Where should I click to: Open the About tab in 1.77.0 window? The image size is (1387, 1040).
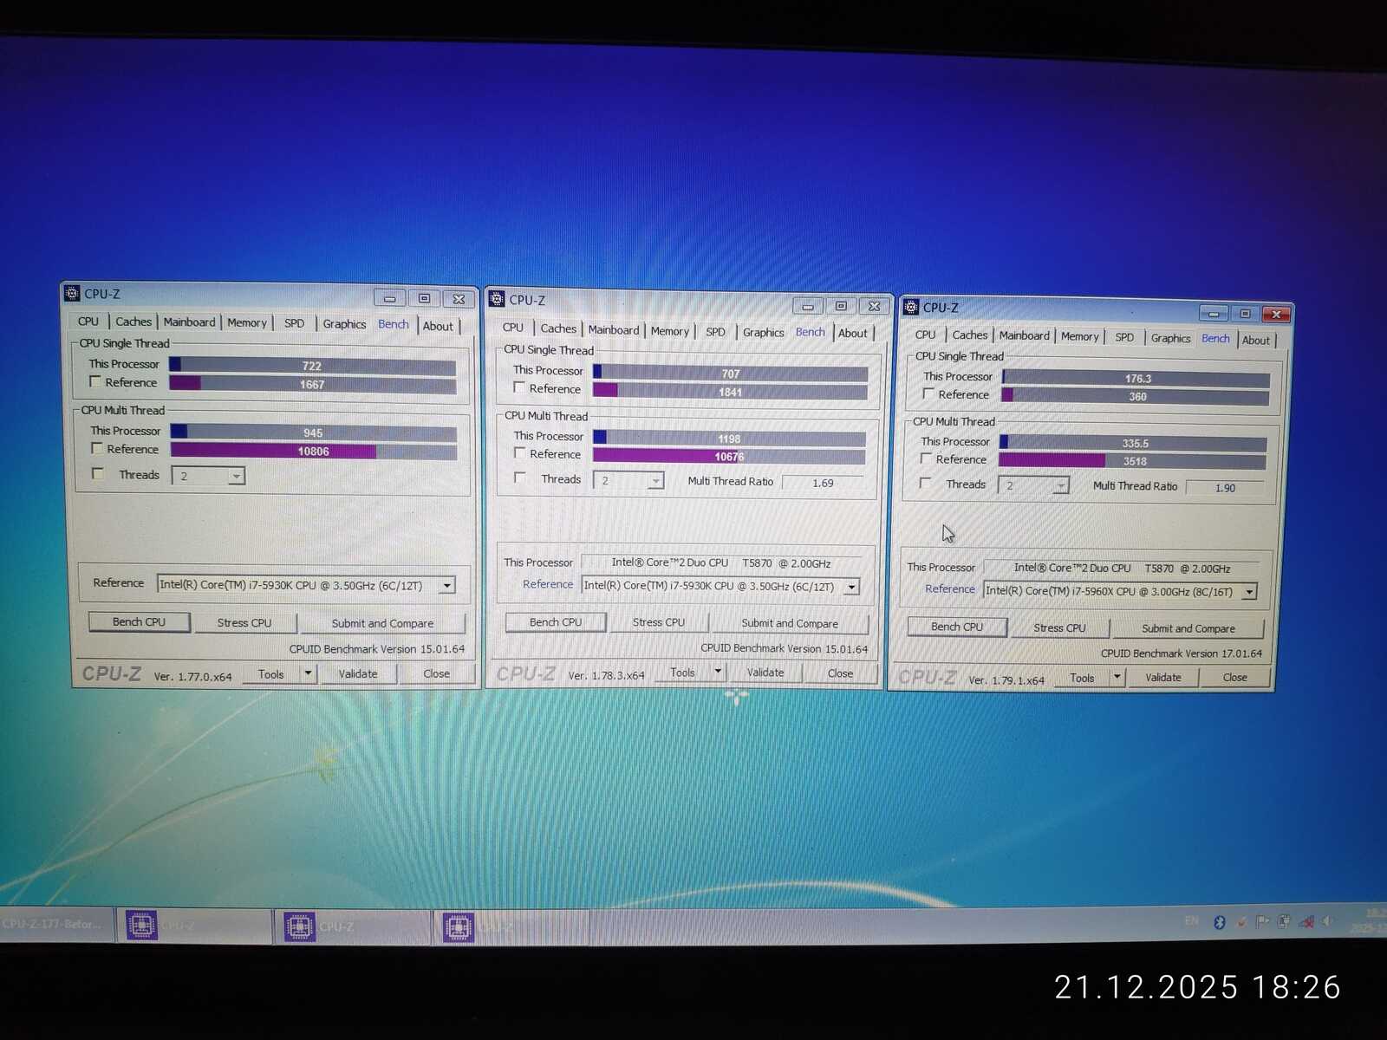439,326
